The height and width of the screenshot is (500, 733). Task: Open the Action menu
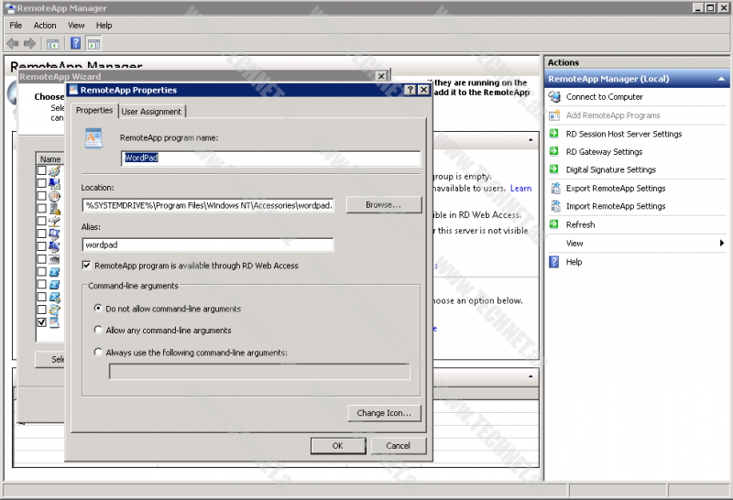[x=45, y=26]
